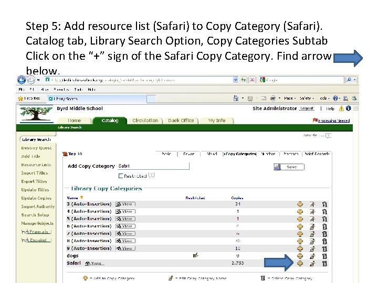The image size is (378, 283).
Task: Open the Brief Records subtab
Action: [317, 154]
